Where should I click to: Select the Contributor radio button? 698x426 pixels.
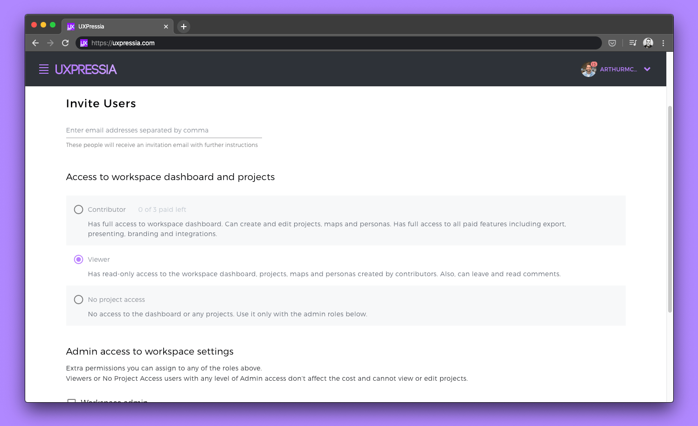click(x=79, y=210)
